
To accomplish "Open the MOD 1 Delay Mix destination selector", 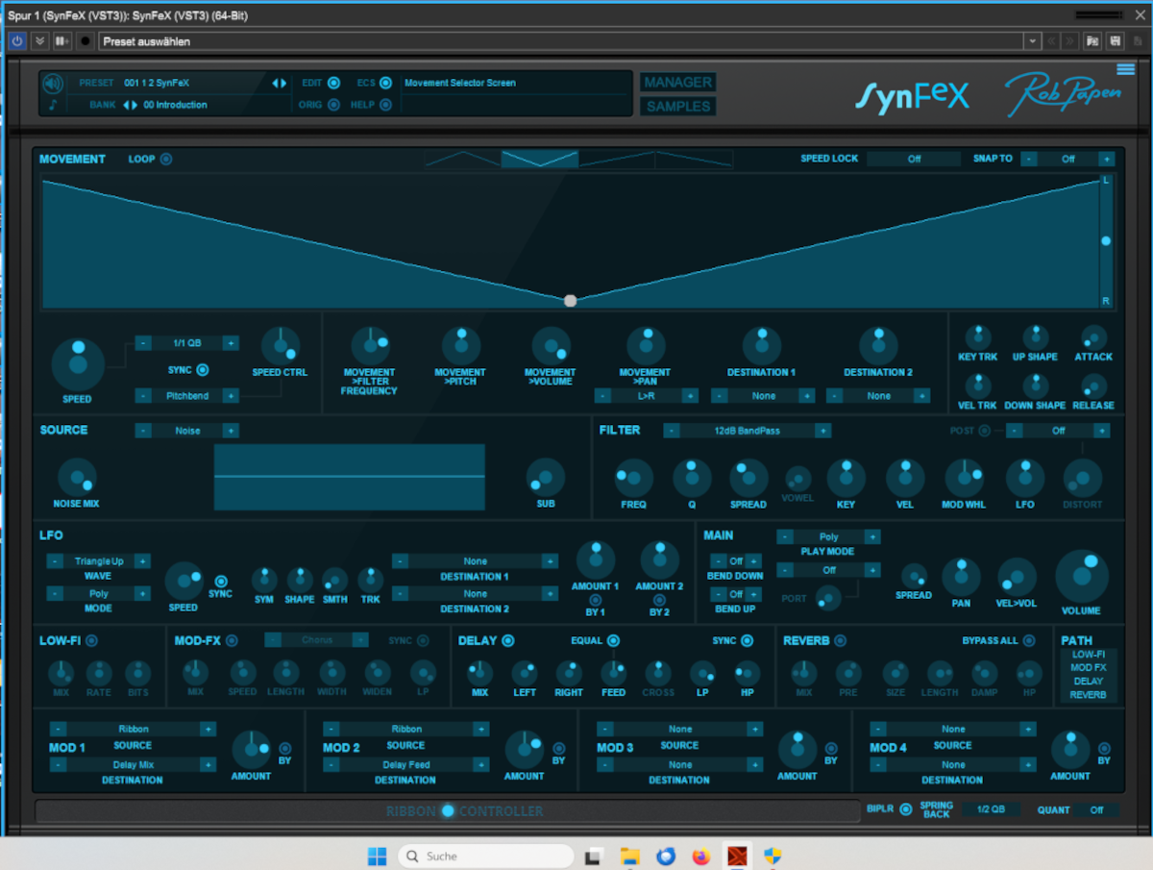I will (133, 765).
